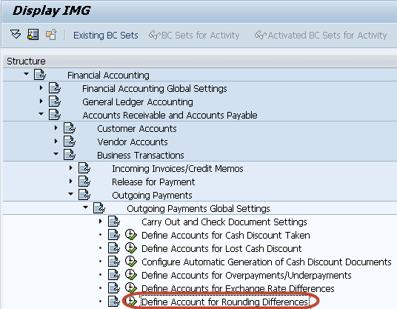This screenshot has height=309, width=397.
Task: Click the change release notes toolbar icon
Action: point(51,34)
